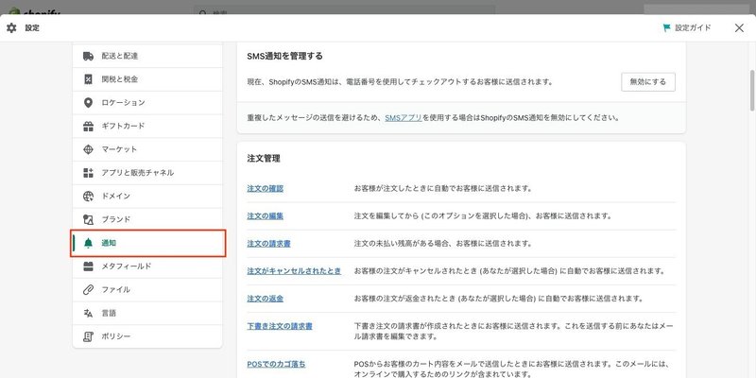The width and height of the screenshot is (756, 378).
Task: Select ギフトカード in sidebar
Action: click(x=147, y=127)
